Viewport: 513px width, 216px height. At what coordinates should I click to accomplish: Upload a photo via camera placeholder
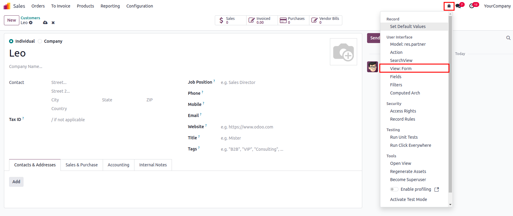(x=343, y=52)
